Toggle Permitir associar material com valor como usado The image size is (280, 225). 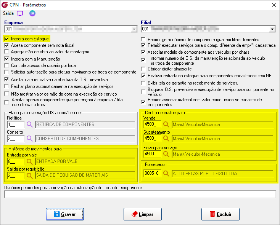[143, 102]
